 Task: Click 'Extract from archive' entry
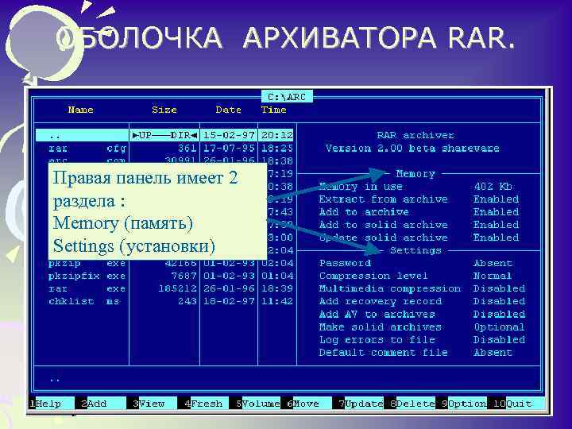[384, 199]
